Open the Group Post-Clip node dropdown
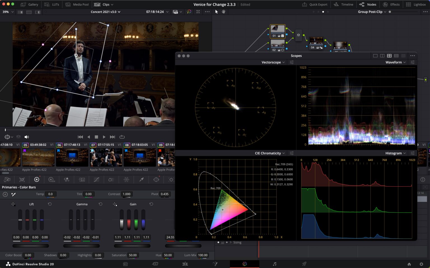Screen dimensions: 430x268 (372, 12)
